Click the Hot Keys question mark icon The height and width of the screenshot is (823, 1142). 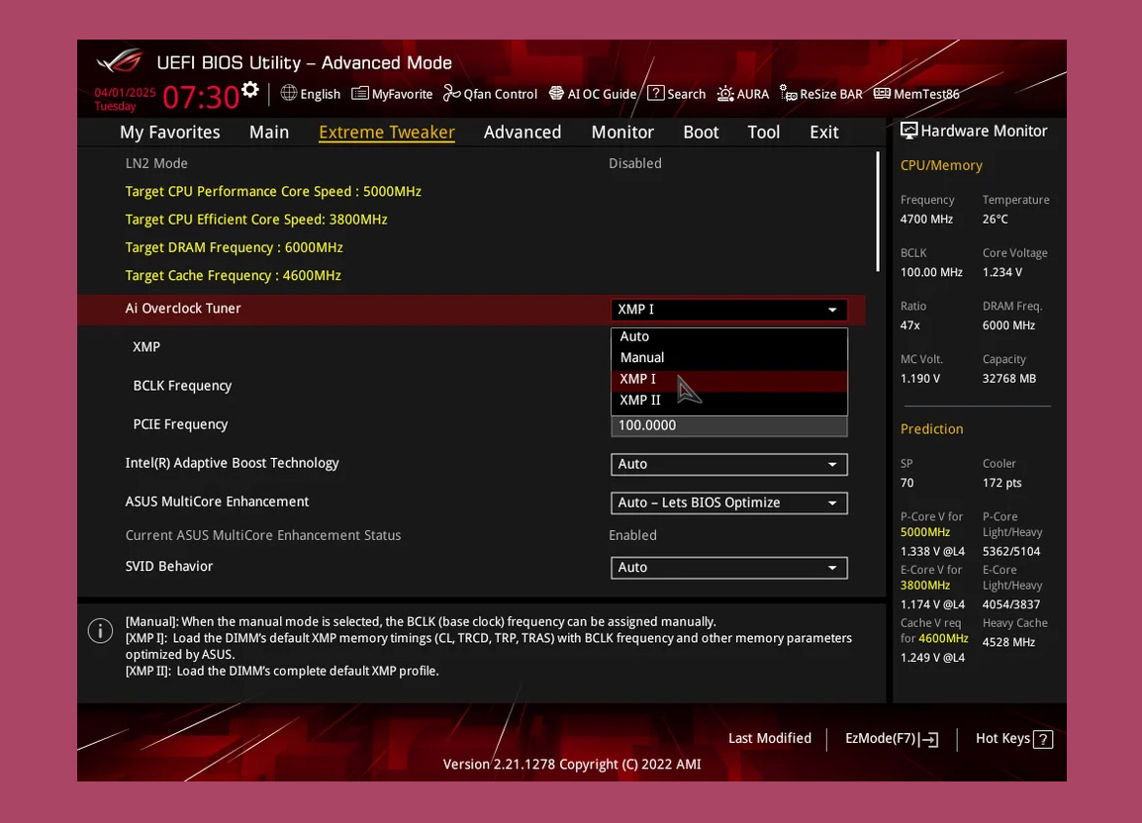1043,739
